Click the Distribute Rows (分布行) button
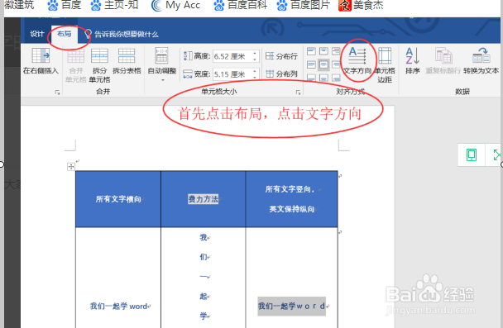 281,56
